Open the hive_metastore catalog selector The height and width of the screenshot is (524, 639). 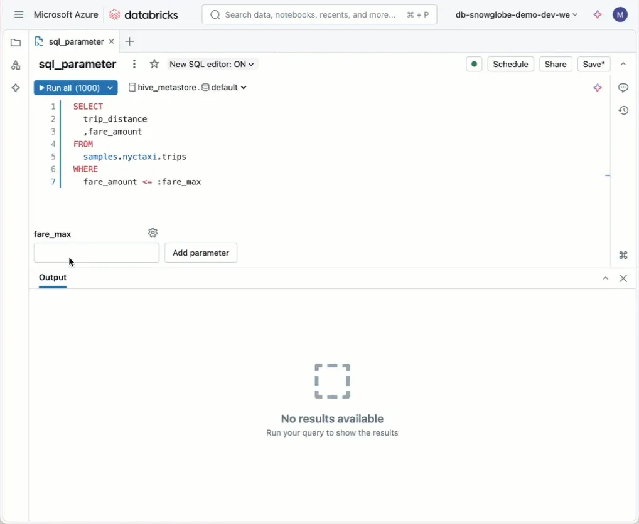click(162, 88)
